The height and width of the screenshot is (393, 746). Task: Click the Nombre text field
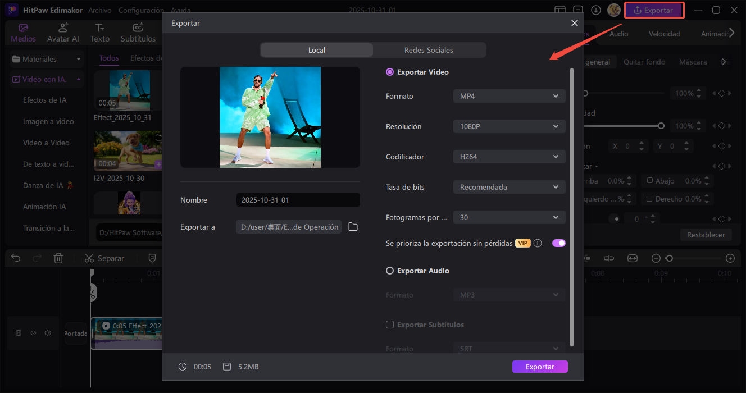[x=298, y=200]
